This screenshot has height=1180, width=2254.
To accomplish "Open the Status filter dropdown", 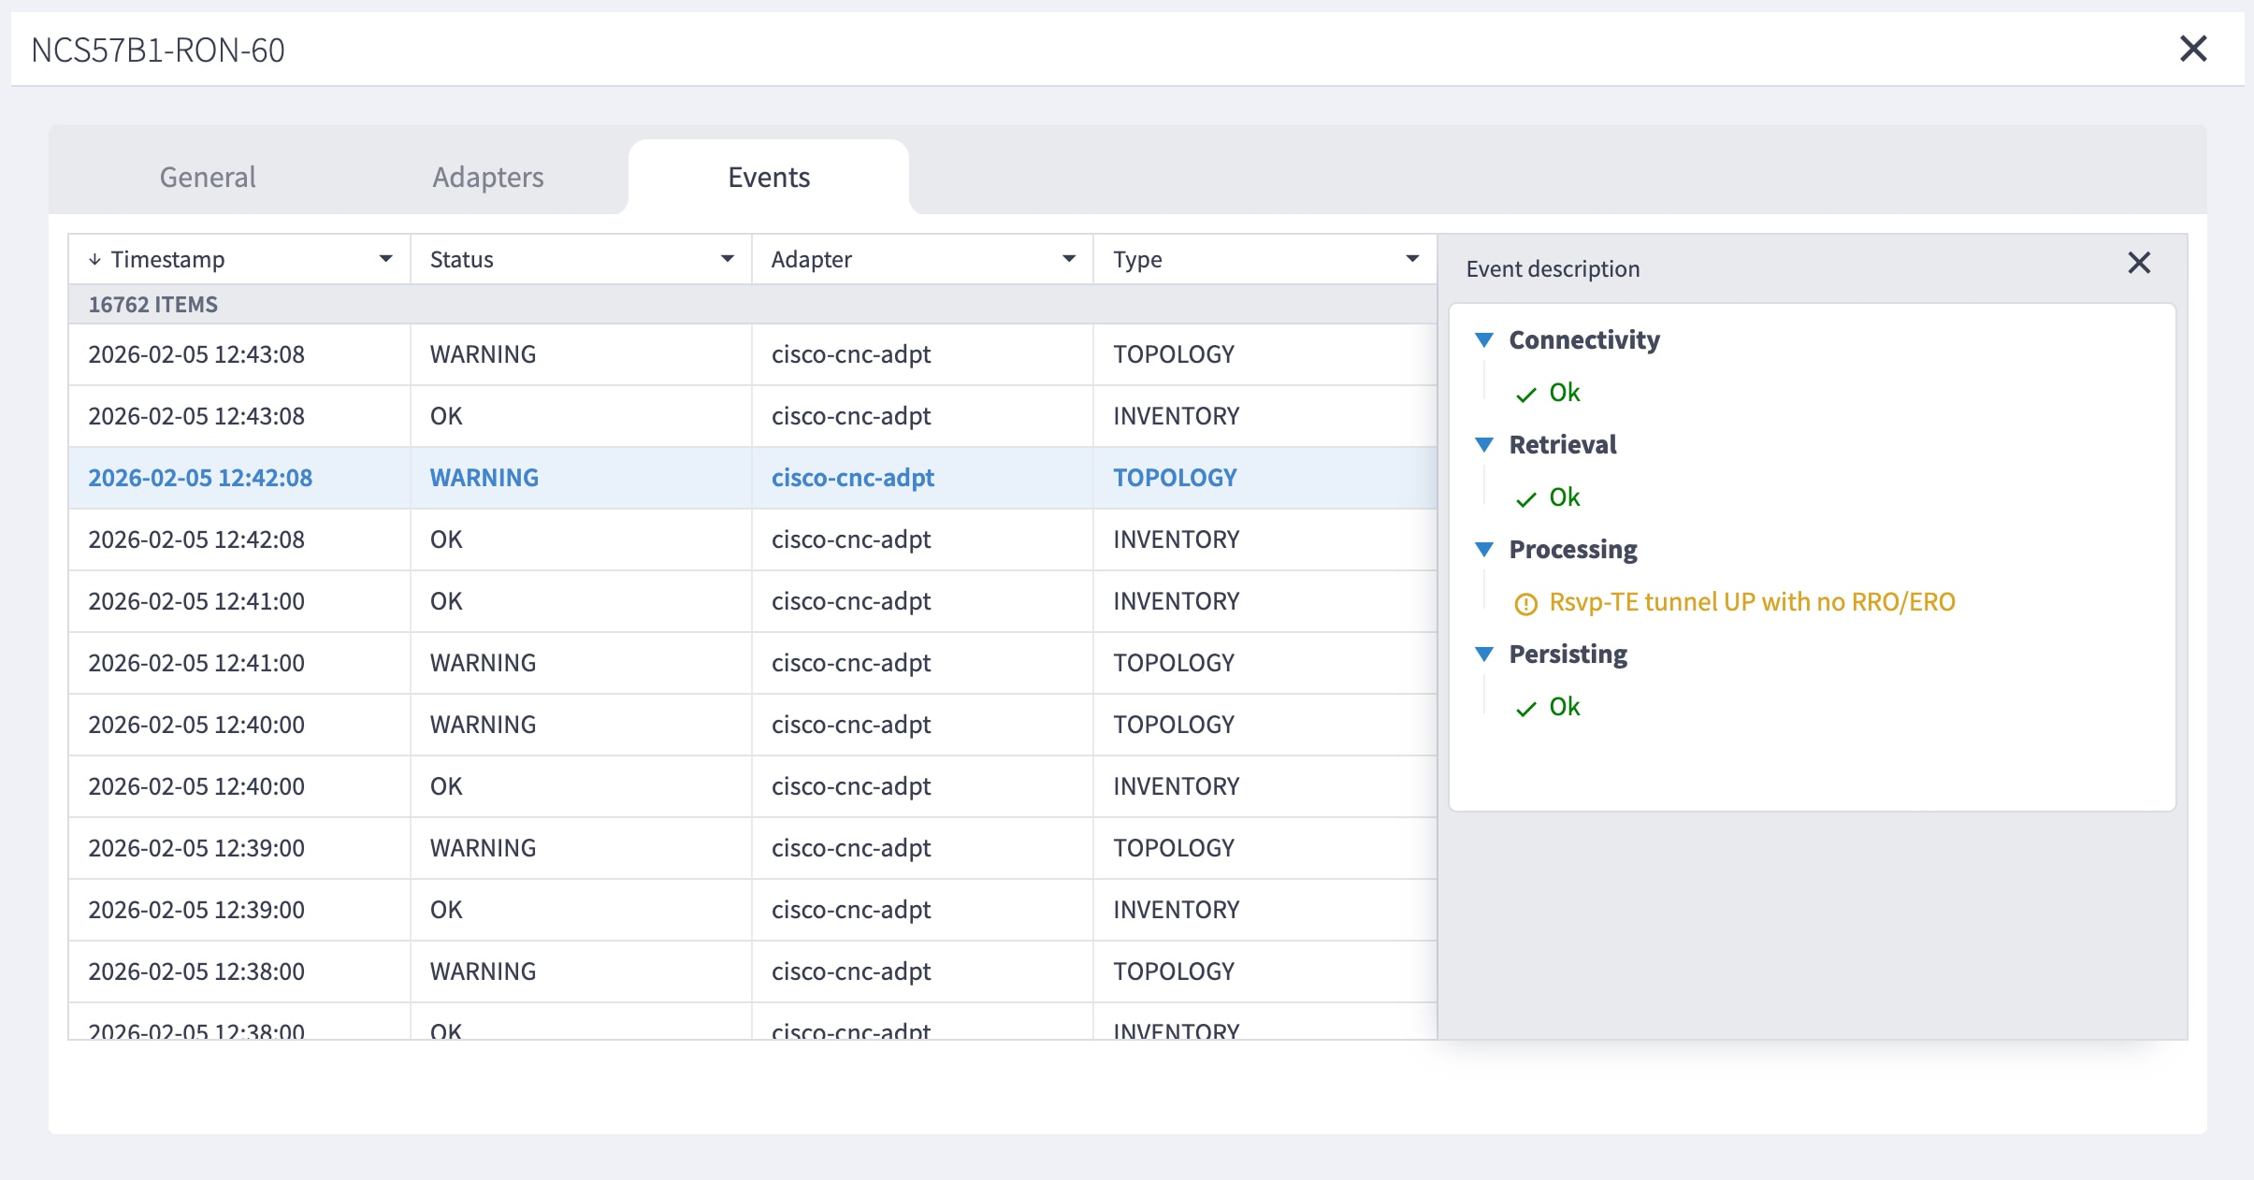I will click(x=726, y=258).
